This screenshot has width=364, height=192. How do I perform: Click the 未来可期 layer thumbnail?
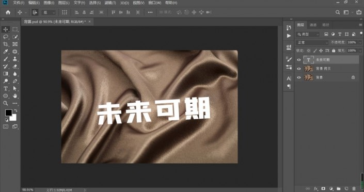tap(308, 60)
